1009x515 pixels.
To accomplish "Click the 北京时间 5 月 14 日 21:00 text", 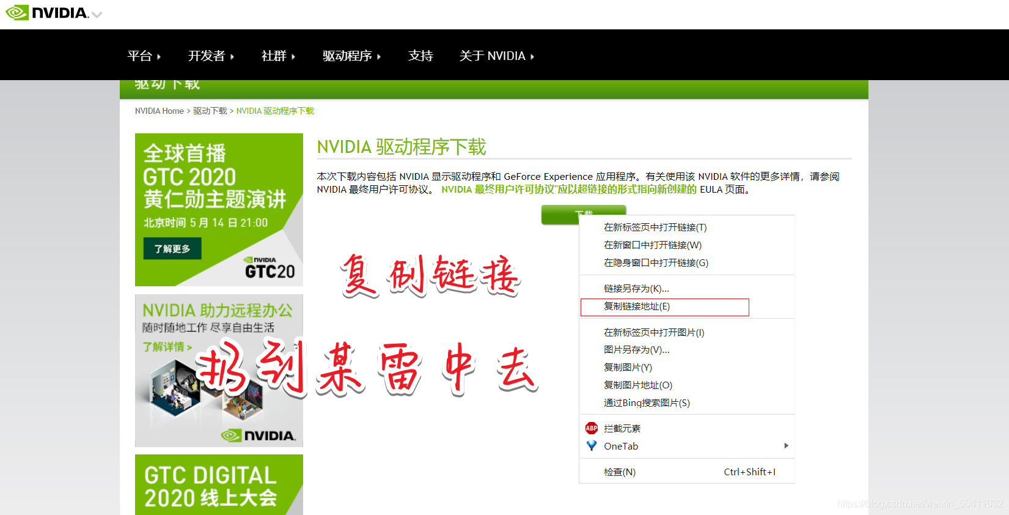I will point(205,223).
